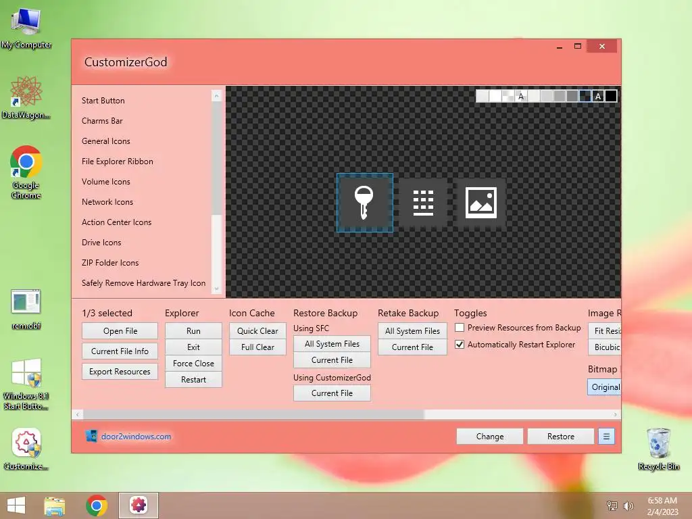692x519 pixels.
Task: Open Windows 8.1 Start Button desktop icon
Action: coord(26,384)
